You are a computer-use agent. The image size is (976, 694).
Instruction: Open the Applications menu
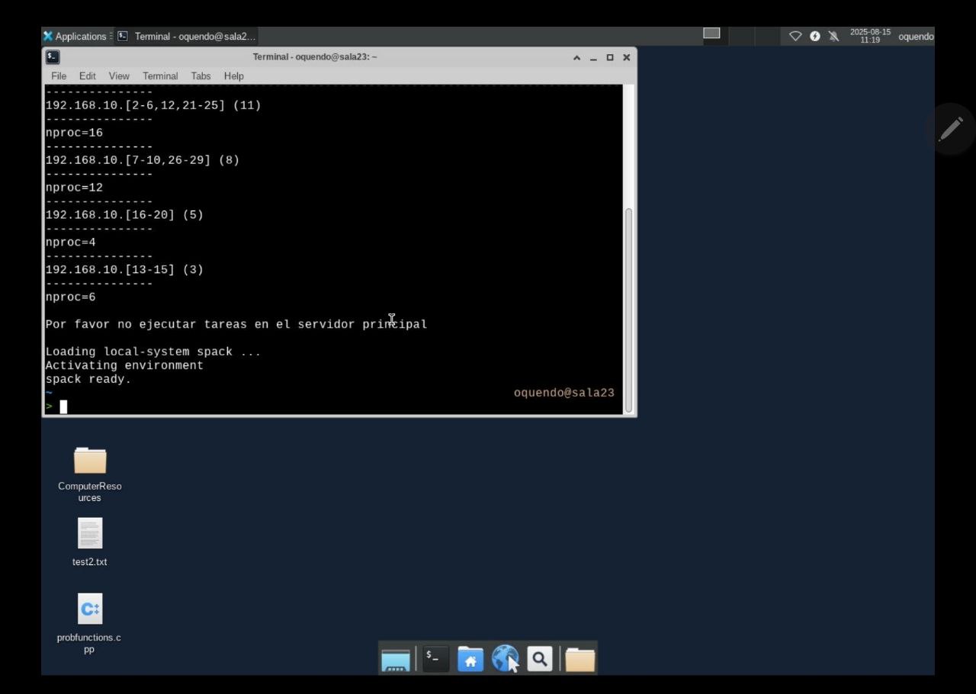(76, 36)
